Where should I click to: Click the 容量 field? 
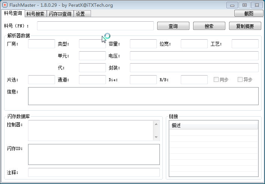(143, 44)
